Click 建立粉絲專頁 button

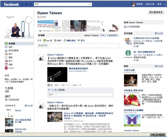(x=156, y=12)
